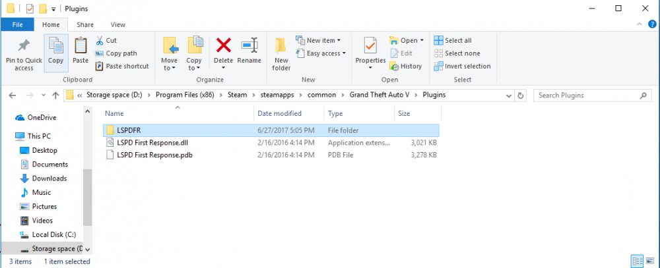Open OneDrive in navigation pane
Screen dimensions: 660x268
[36, 118]
